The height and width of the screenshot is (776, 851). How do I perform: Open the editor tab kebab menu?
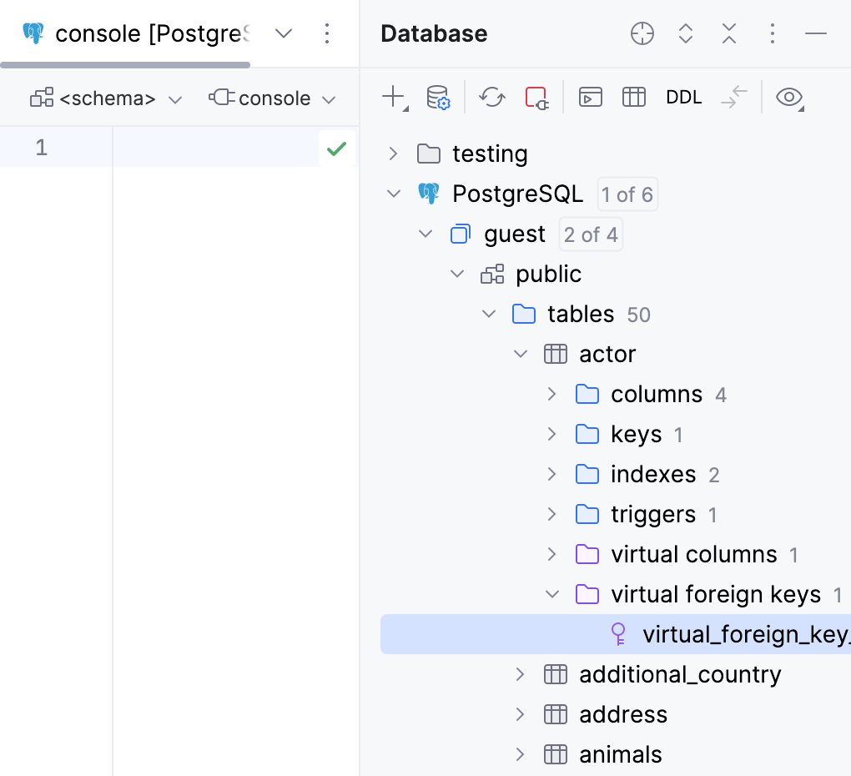[327, 33]
